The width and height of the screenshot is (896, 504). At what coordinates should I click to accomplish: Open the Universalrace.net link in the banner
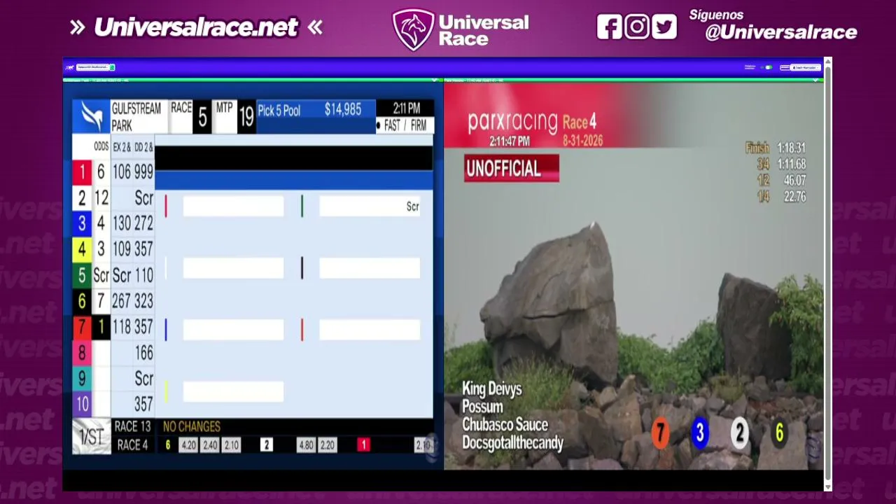click(x=196, y=27)
